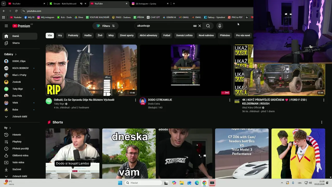Select the Hry filter chip
The height and width of the screenshot is (187, 332).
tap(60, 35)
